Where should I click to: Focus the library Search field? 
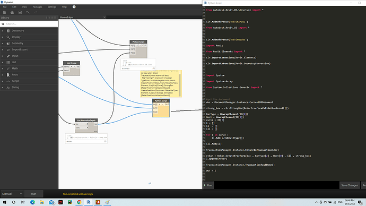pyautogui.click(x=29, y=24)
